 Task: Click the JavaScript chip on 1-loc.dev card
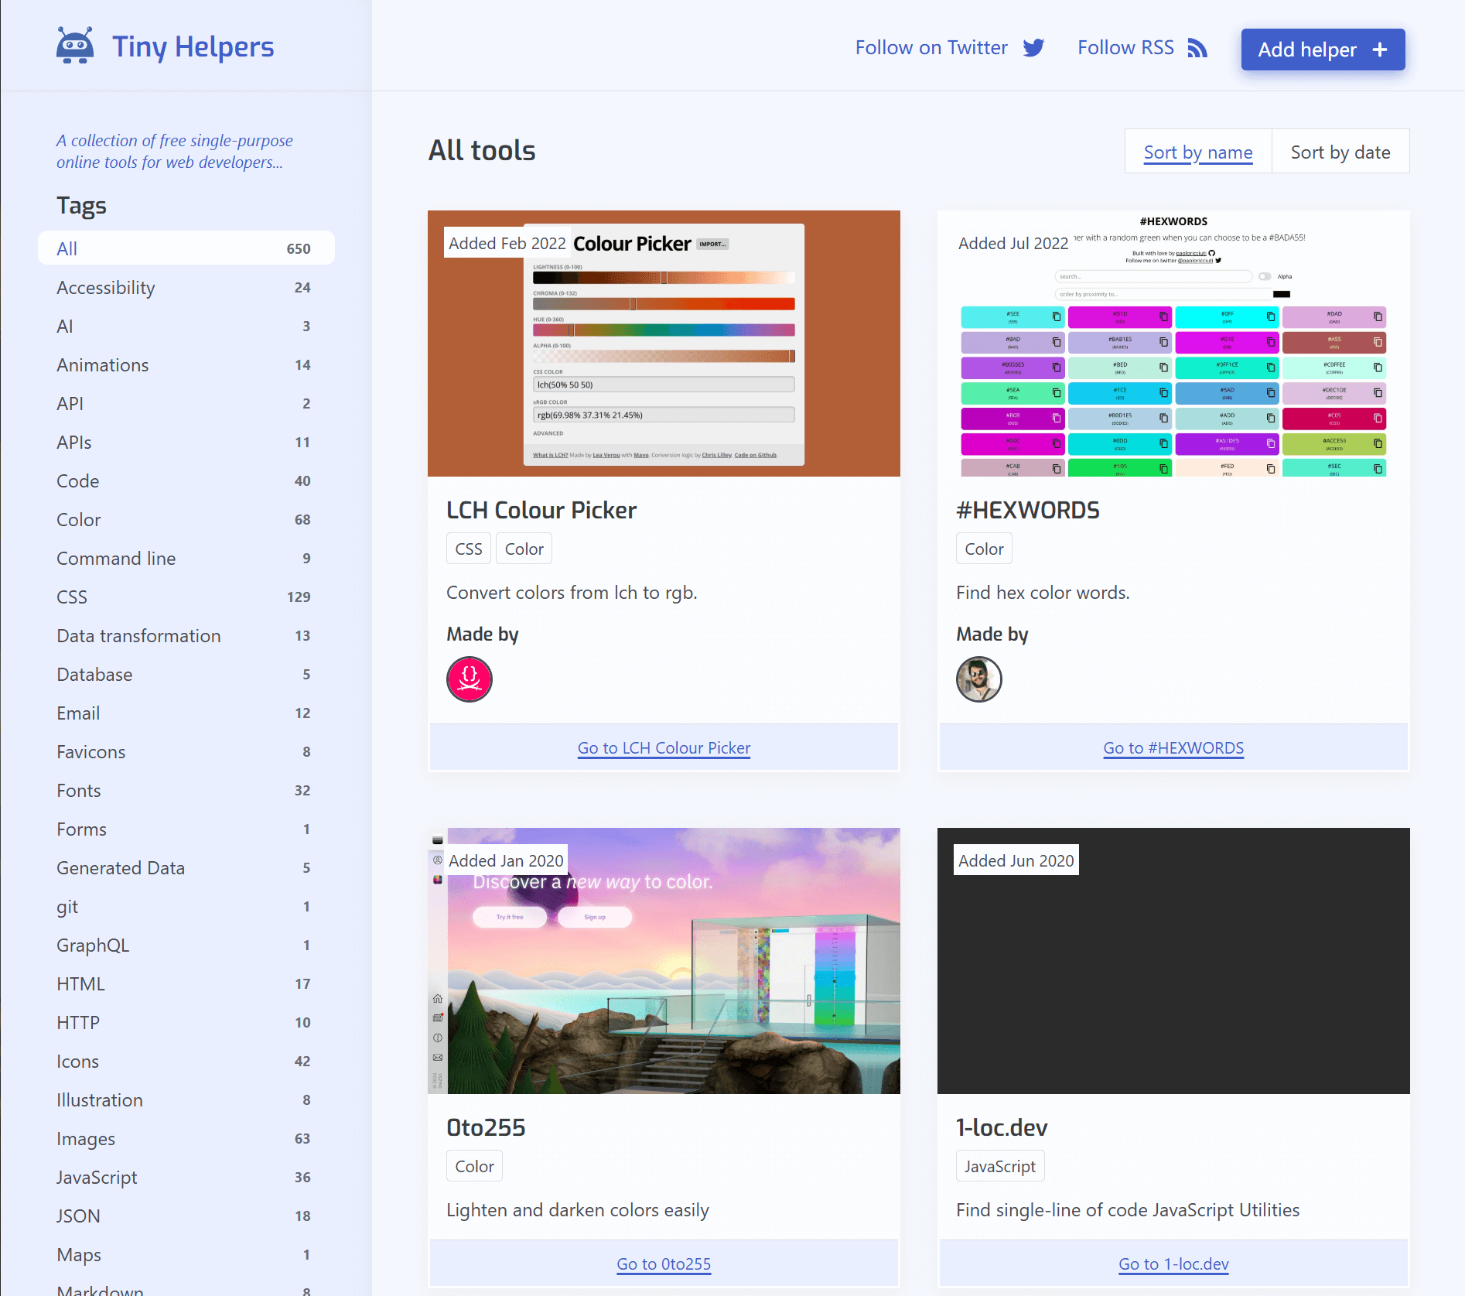coord(1000,1166)
